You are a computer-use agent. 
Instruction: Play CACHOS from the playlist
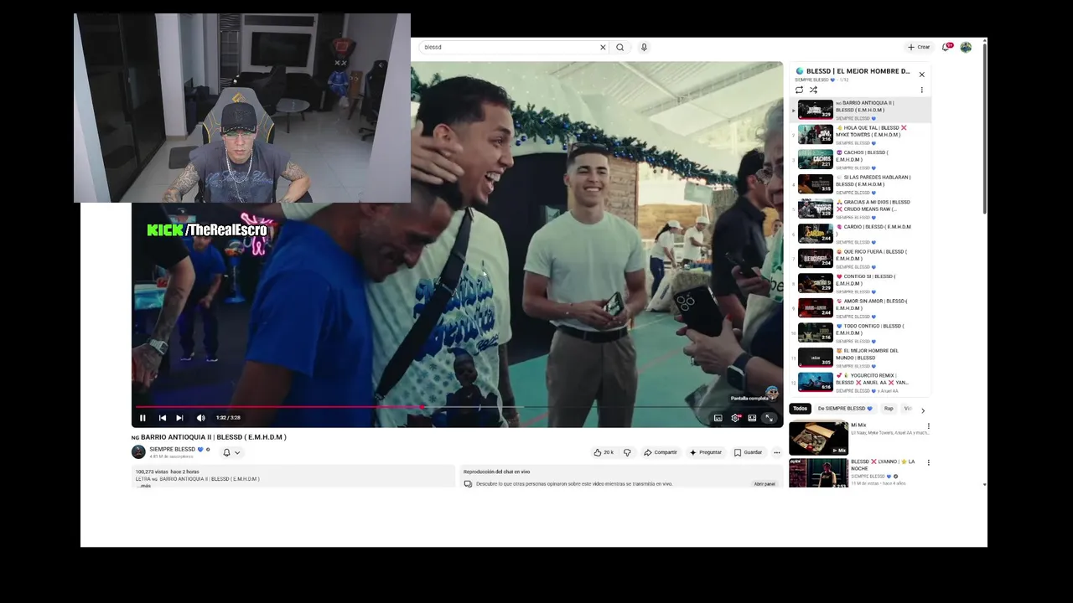860,159
